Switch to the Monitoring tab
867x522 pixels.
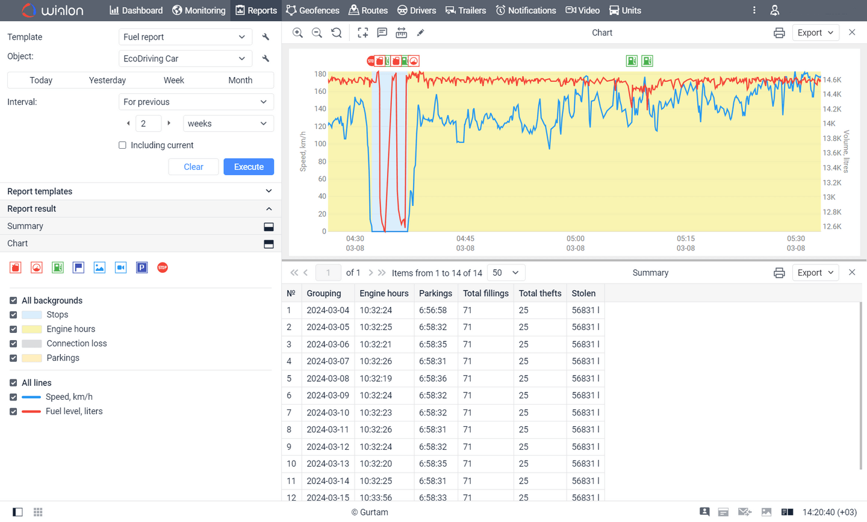(199, 10)
